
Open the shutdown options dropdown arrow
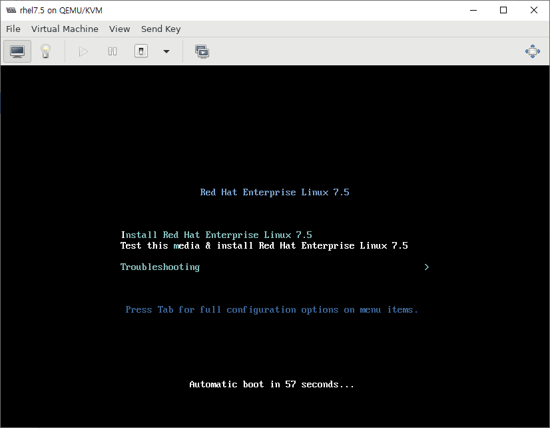pos(166,51)
